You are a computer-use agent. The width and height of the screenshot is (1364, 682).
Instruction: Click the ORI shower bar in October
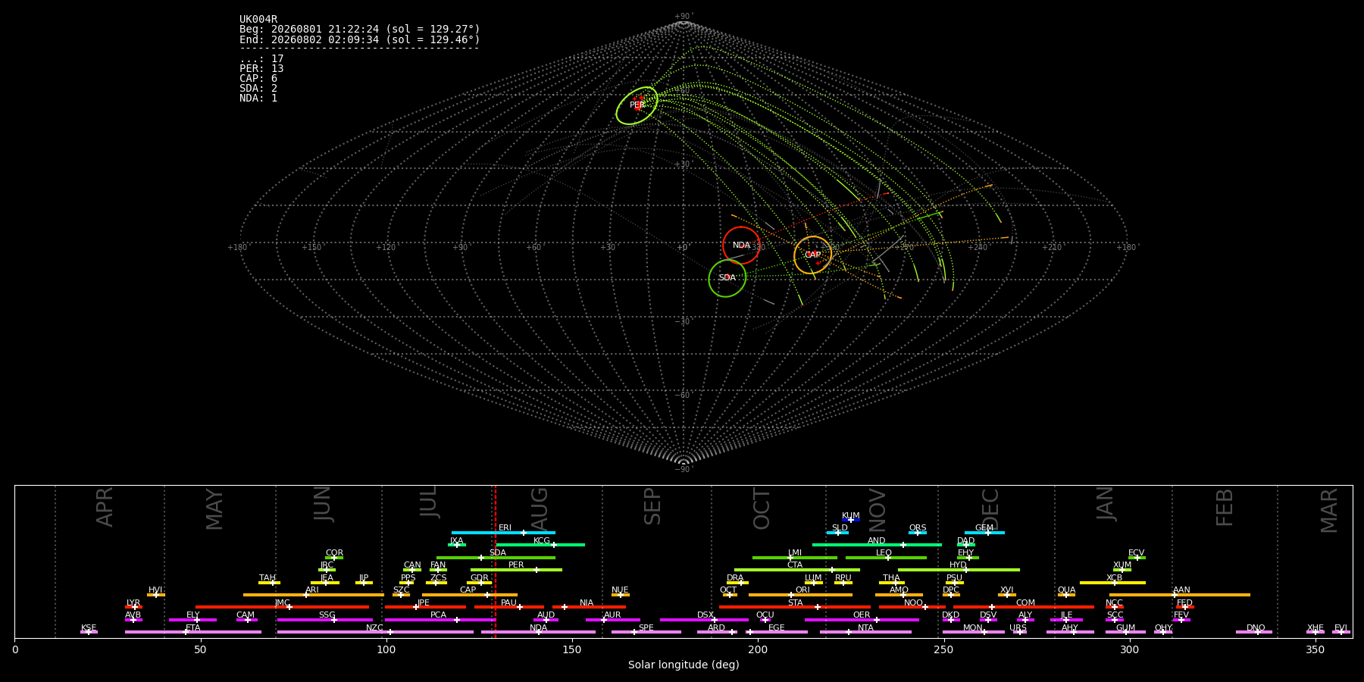[x=800, y=595]
